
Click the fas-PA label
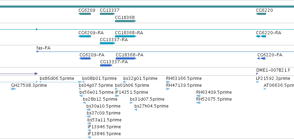click(x=44, y=48)
